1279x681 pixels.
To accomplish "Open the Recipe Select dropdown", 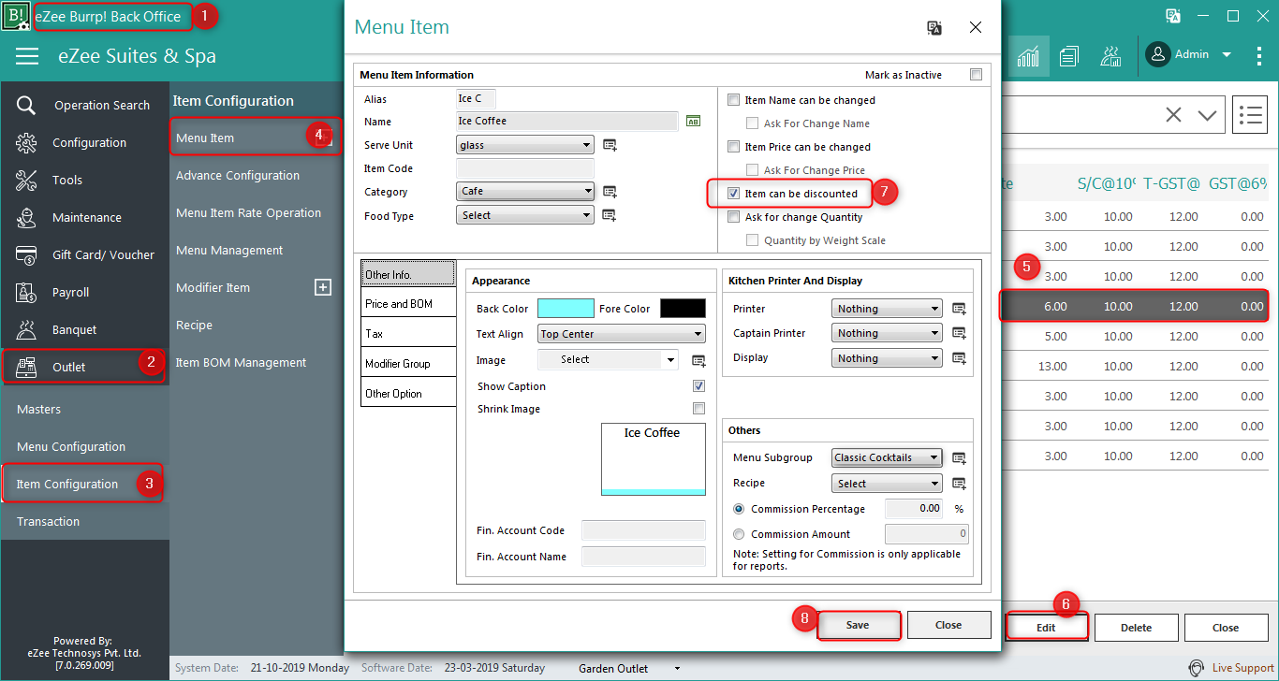I will click(887, 484).
